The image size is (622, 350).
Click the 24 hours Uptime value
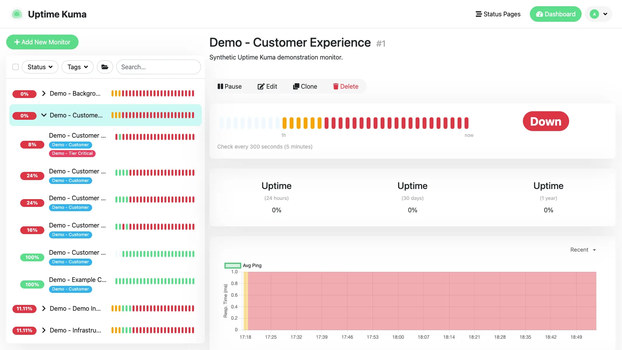pyautogui.click(x=276, y=210)
